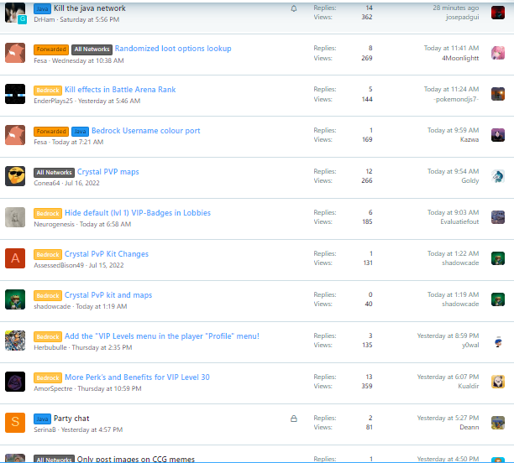The width and height of the screenshot is (514, 463).
Task: Open 4Moonlightt's last-poster avatar
Action: click(497, 53)
